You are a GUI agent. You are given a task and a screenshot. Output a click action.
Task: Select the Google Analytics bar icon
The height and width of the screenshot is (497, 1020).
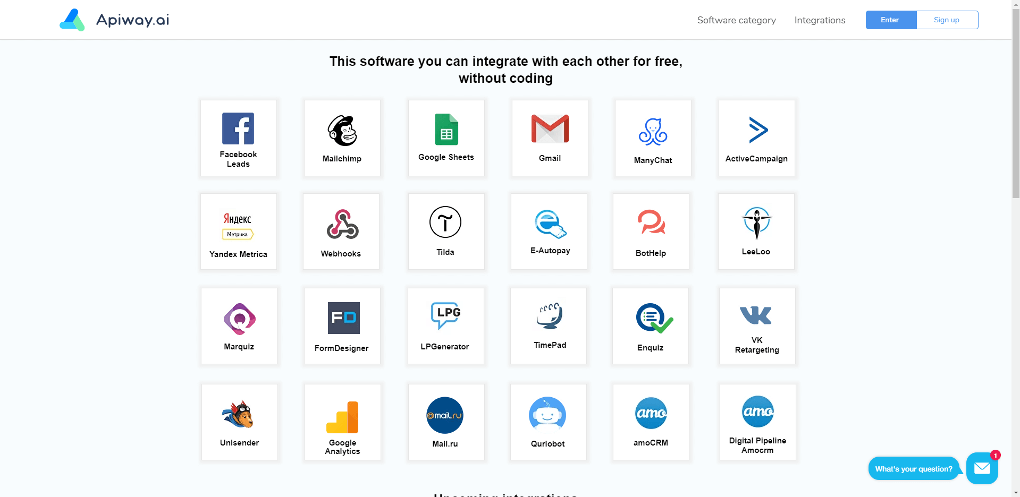tap(342, 417)
